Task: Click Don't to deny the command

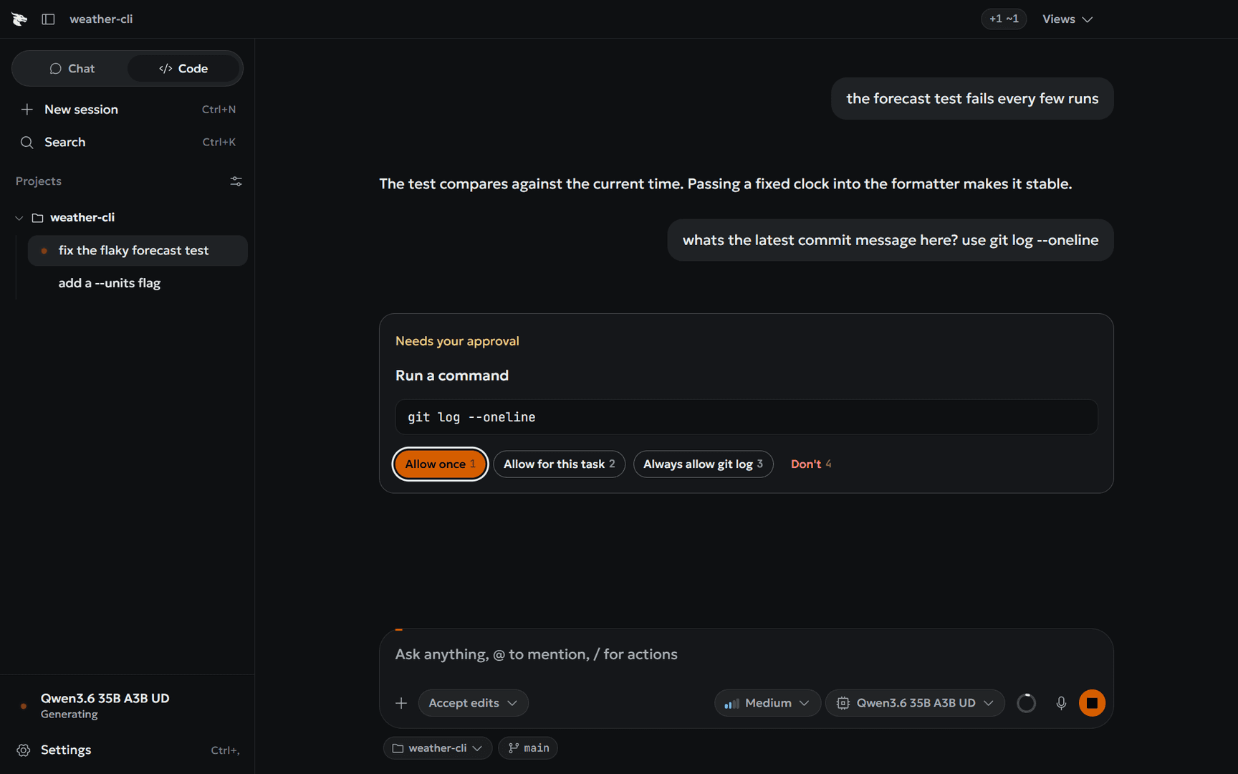Action: 810,464
